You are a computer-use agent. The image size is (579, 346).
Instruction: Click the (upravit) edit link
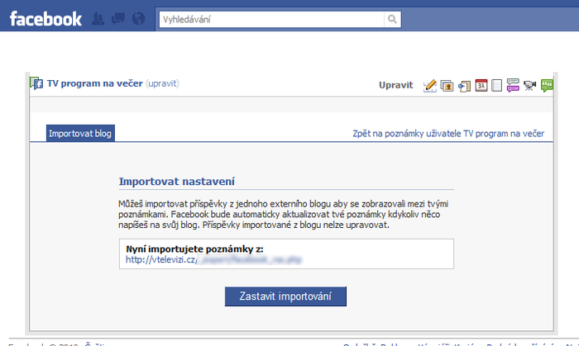point(162,83)
